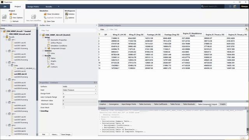Click the funnel filter icon in table header
Viewport: 249px width, 140px height.
tap(100, 35)
